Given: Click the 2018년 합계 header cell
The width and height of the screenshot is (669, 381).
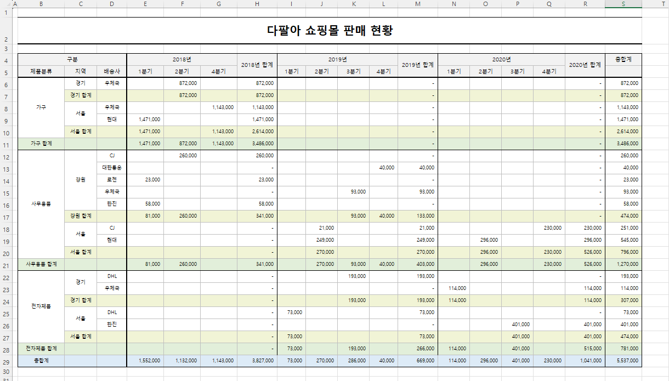Looking at the screenshot, I should coord(257,65).
